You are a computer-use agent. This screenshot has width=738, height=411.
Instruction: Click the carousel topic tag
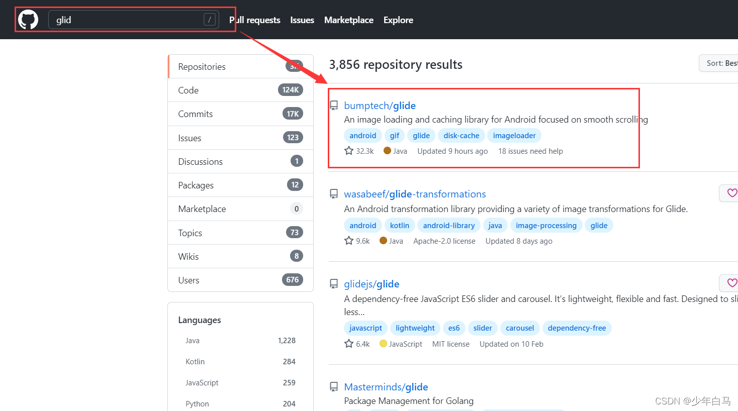[x=520, y=328]
